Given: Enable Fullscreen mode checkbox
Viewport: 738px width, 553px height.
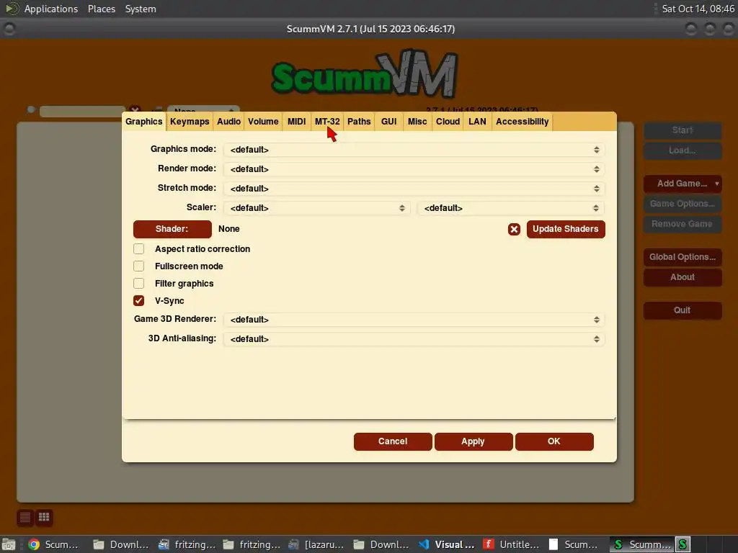Looking at the screenshot, I should (139, 266).
